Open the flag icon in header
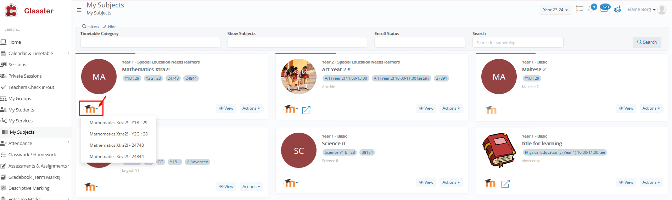The height and width of the screenshot is (200, 672). (579, 9)
